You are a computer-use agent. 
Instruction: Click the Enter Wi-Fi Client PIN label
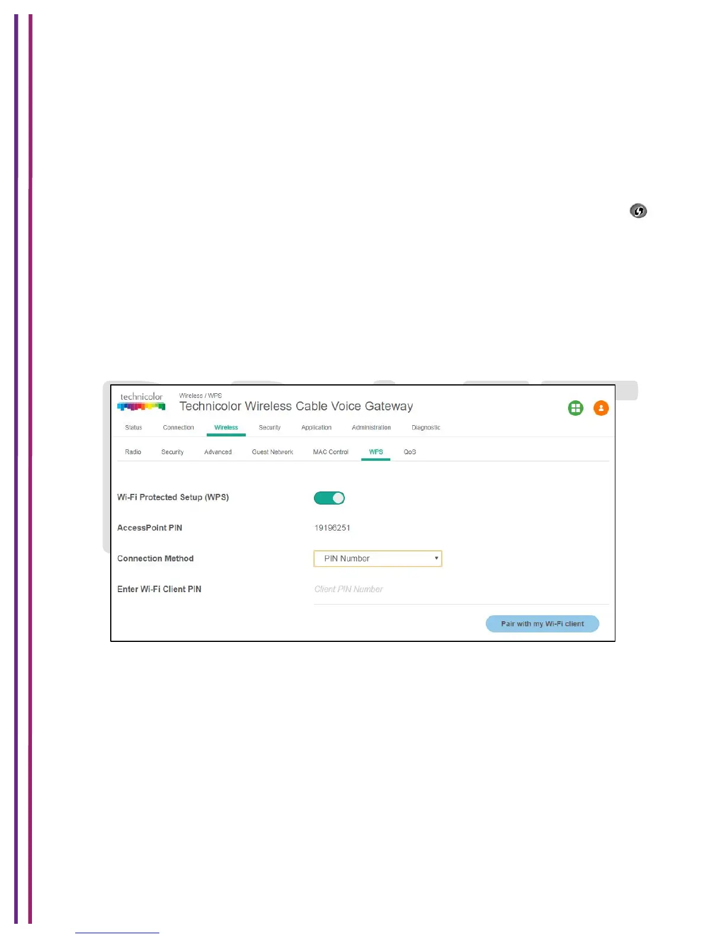pos(159,589)
